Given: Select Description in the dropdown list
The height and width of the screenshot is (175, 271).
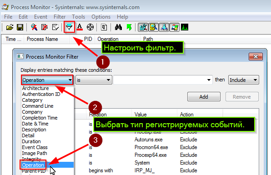Looking at the screenshot, I should [x=48, y=130].
